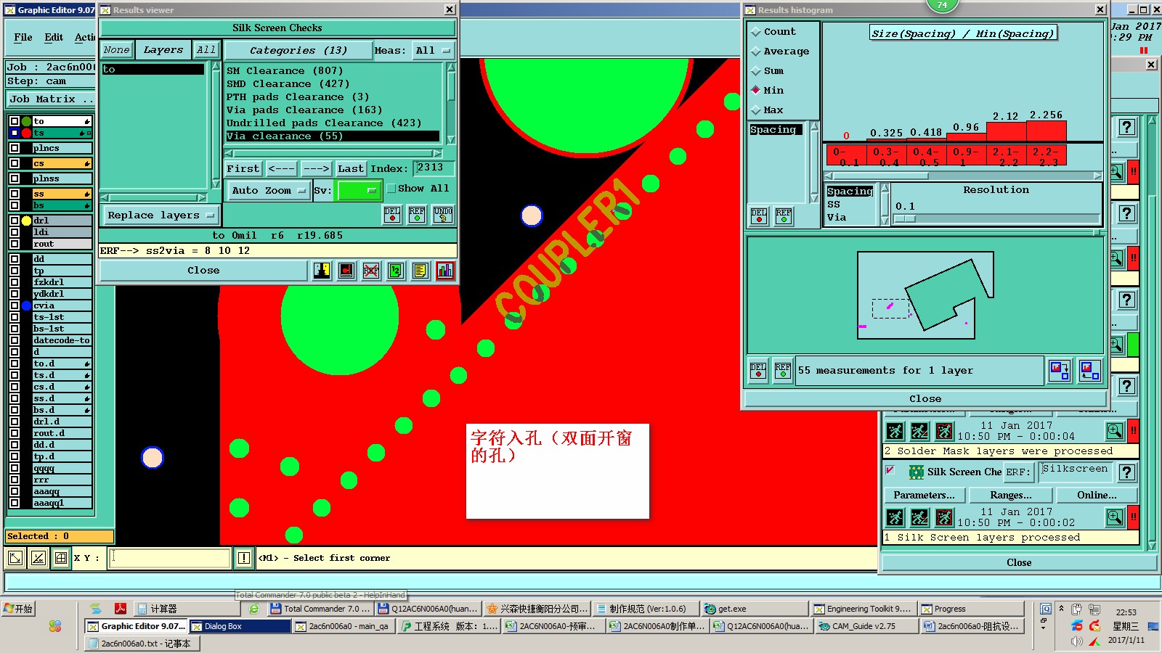Click the previous arrow (<---) button
1162x653 pixels.
[281, 168]
